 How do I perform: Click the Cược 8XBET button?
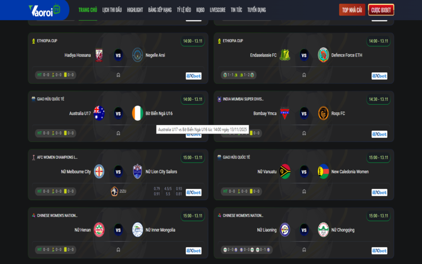[x=381, y=10]
